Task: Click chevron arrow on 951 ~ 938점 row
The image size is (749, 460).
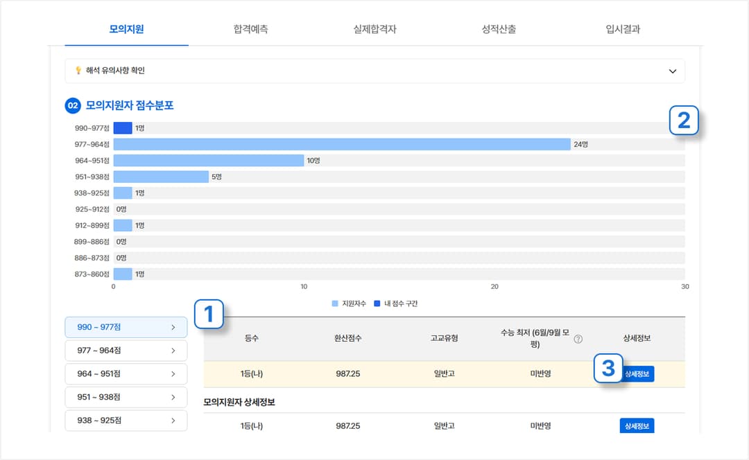Action: (x=173, y=397)
